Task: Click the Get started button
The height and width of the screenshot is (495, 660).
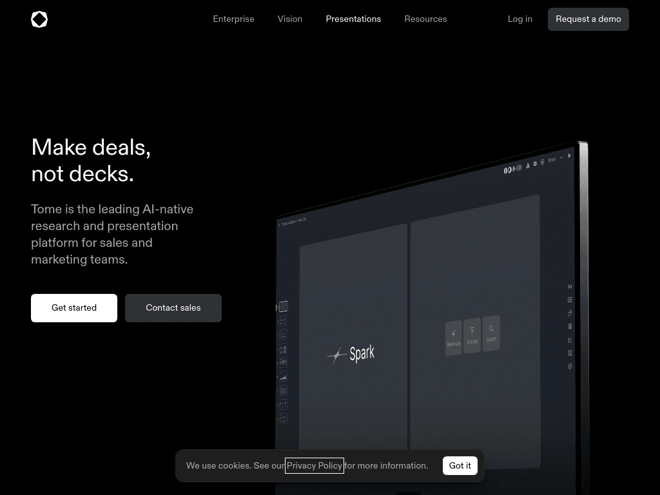Action: (74, 307)
